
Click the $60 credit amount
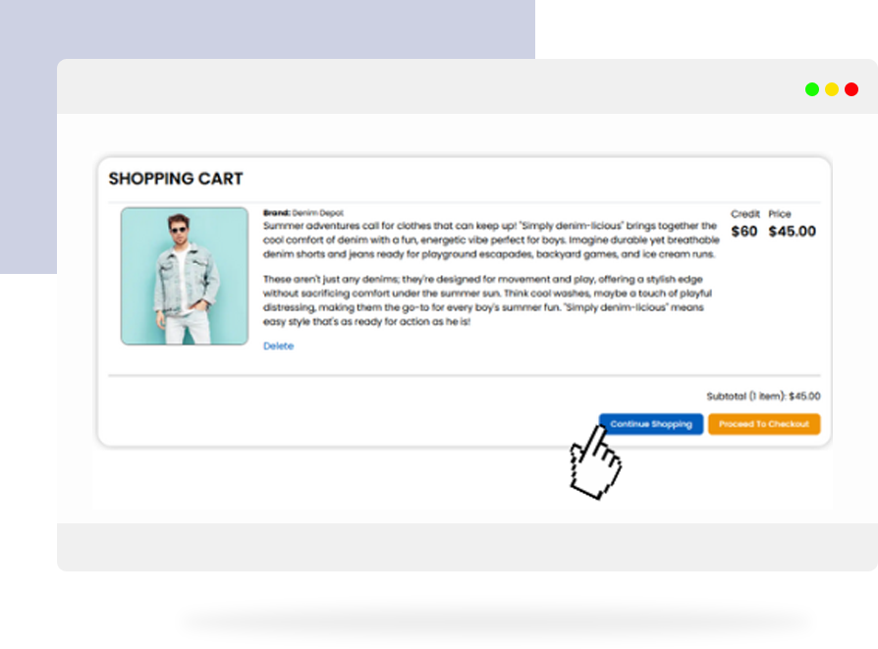[x=744, y=232]
